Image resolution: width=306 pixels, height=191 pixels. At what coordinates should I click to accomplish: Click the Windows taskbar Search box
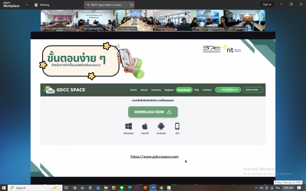pos(34,188)
